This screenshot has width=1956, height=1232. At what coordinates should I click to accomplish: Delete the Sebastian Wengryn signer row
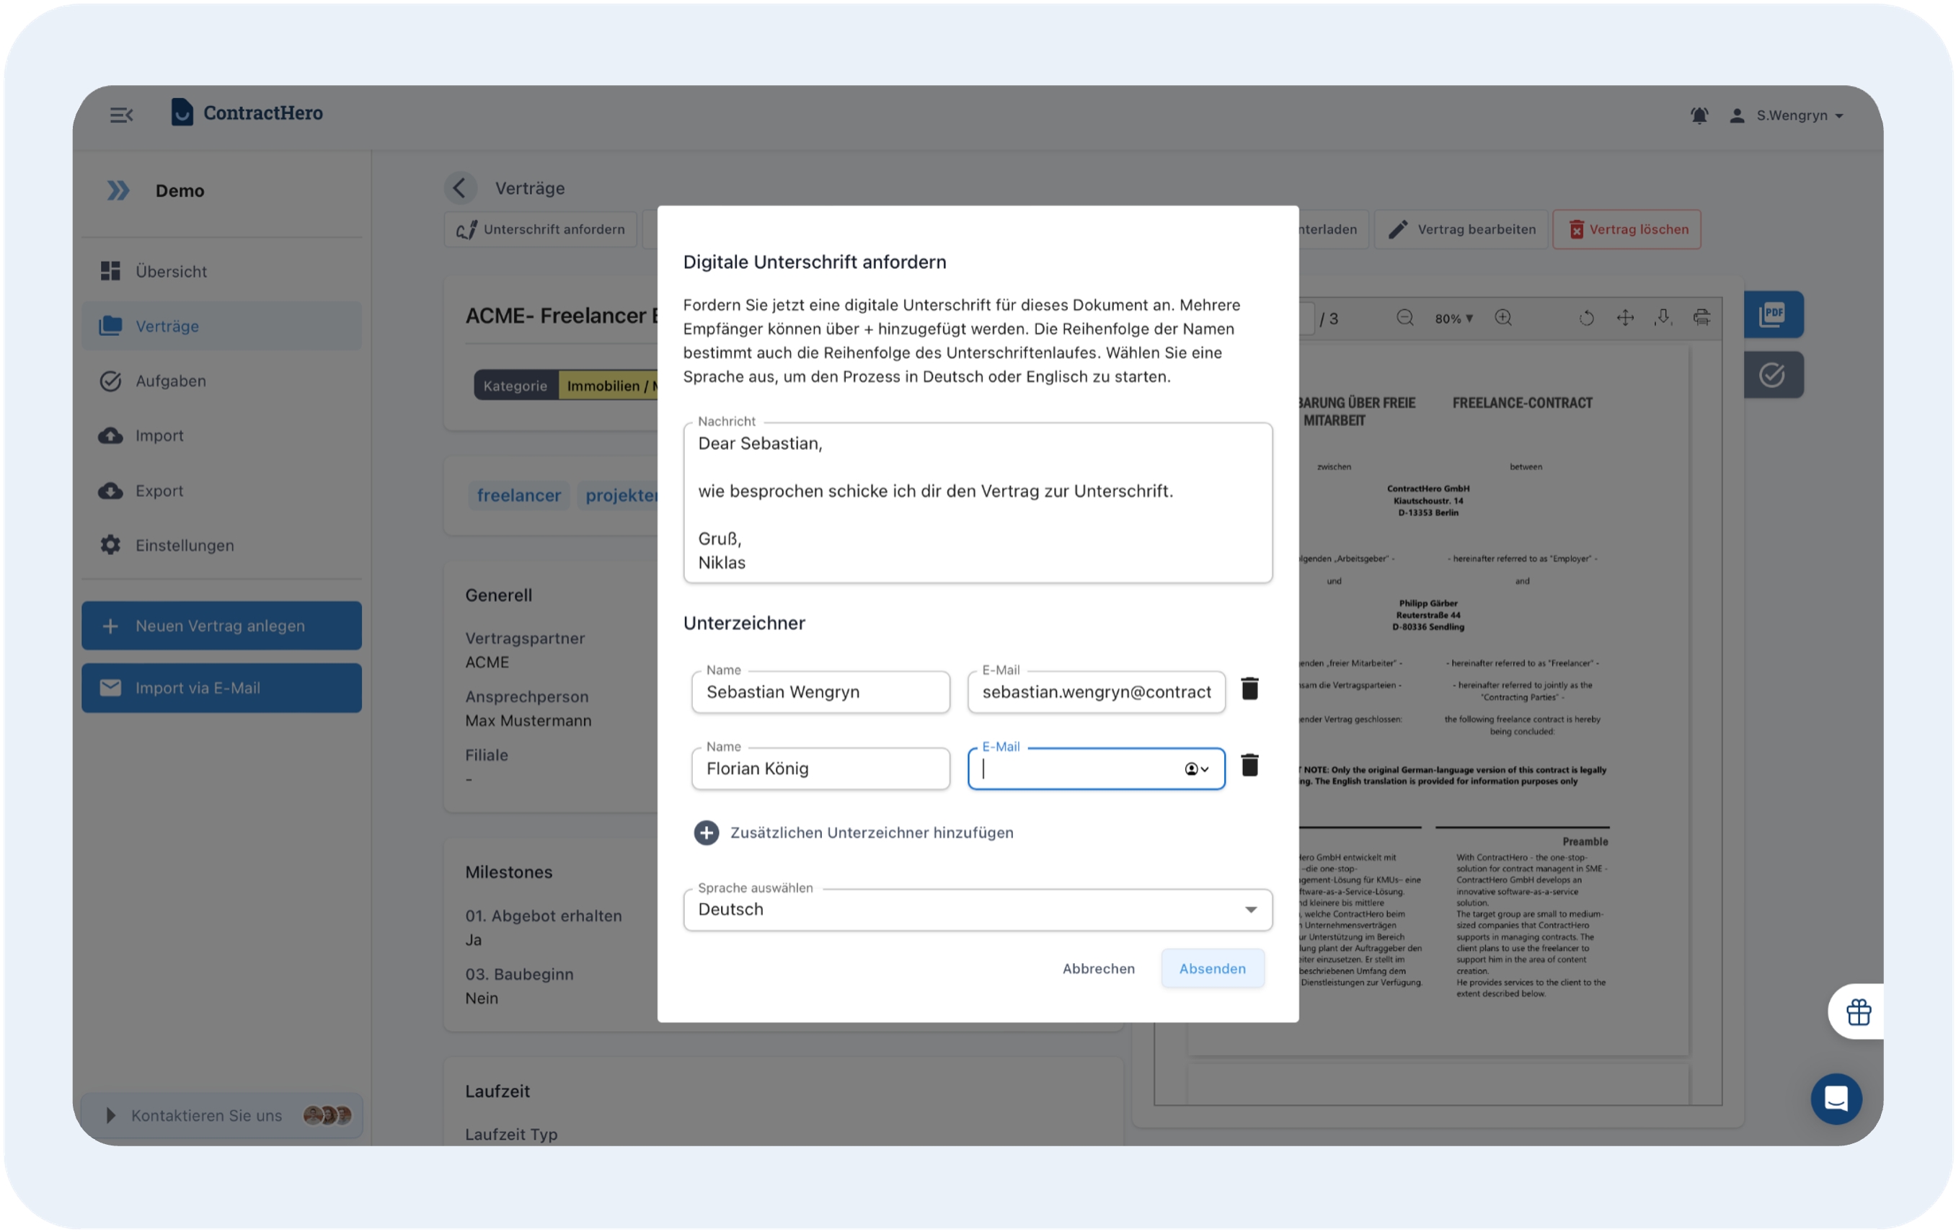[x=1249, y=688]
